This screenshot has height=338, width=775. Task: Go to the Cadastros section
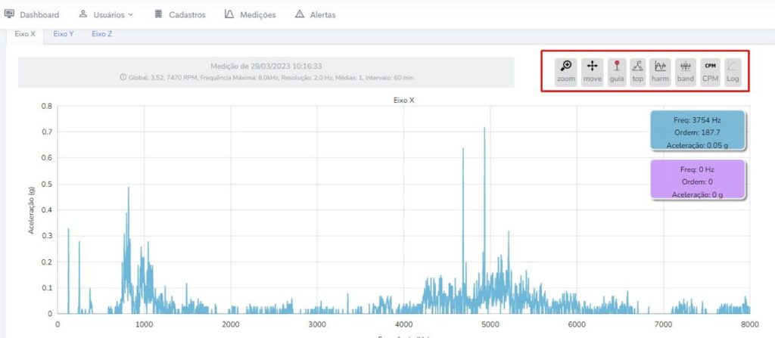[179, 14]
